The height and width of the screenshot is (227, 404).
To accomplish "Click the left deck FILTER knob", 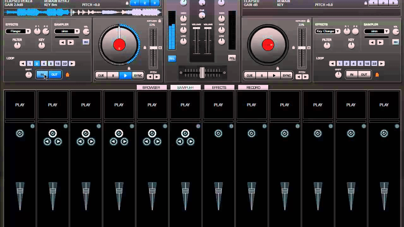I will coord(17,46).
